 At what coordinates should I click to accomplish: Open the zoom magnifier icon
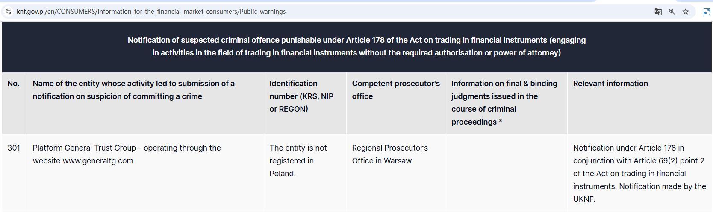click(x=672, y=12)
